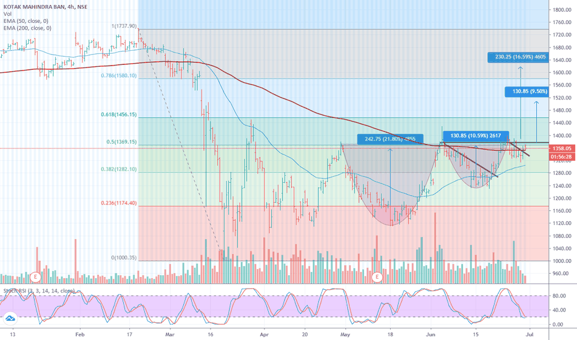Viewport: 577px width, 340px height.
Task: Click the current price tag 1358.05
Action: coord(561,148)
